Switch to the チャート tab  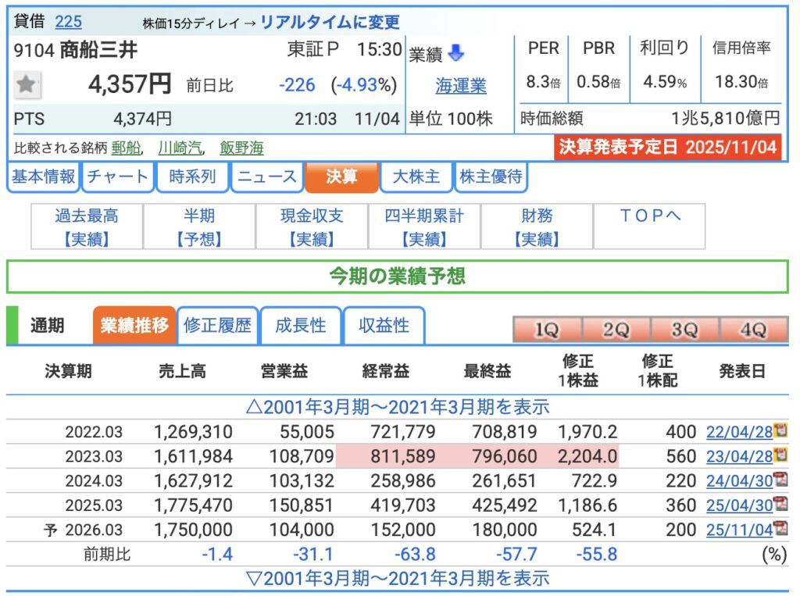pos(117,177)
